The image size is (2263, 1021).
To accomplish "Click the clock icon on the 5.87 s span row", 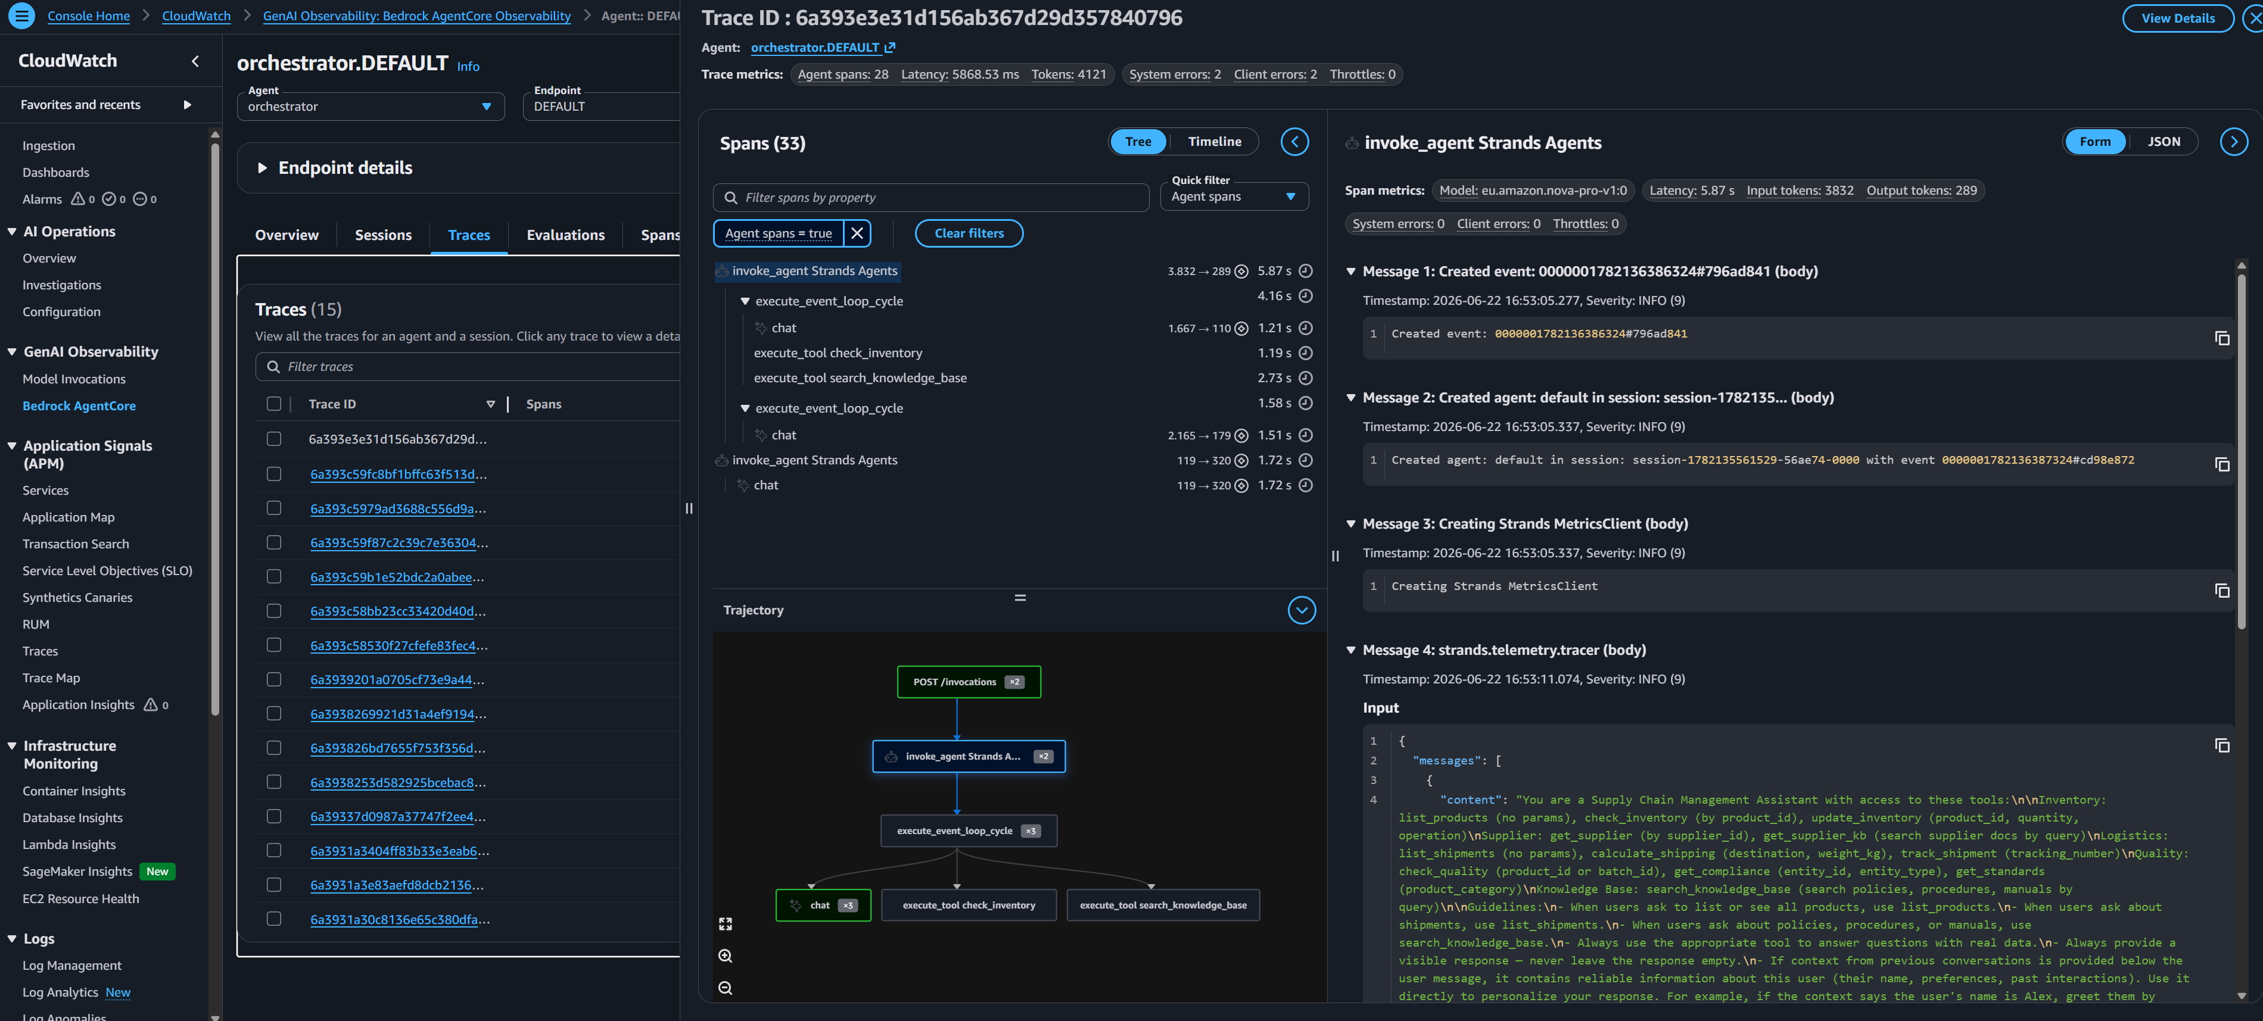I will 1306,271.
